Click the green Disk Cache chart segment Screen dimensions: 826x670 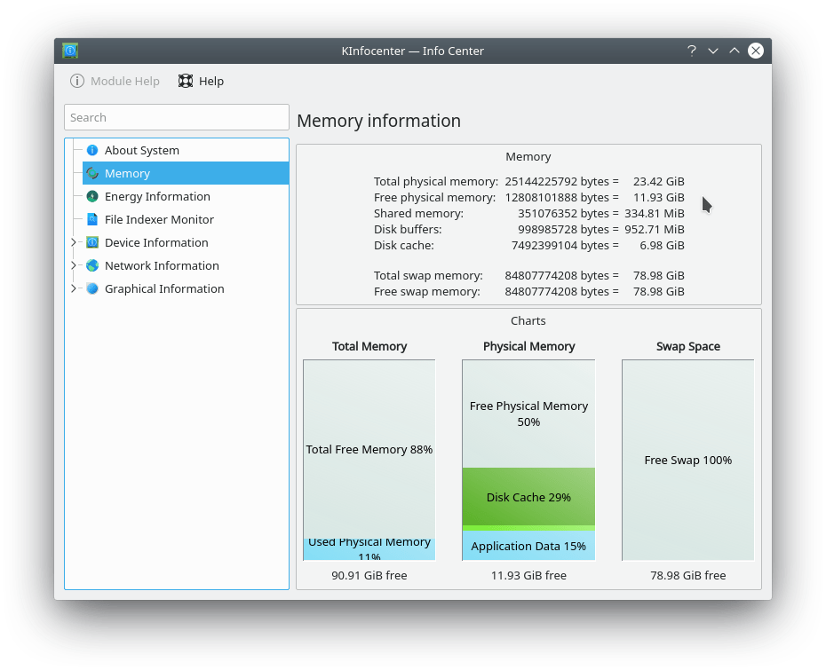coord(528,497)
